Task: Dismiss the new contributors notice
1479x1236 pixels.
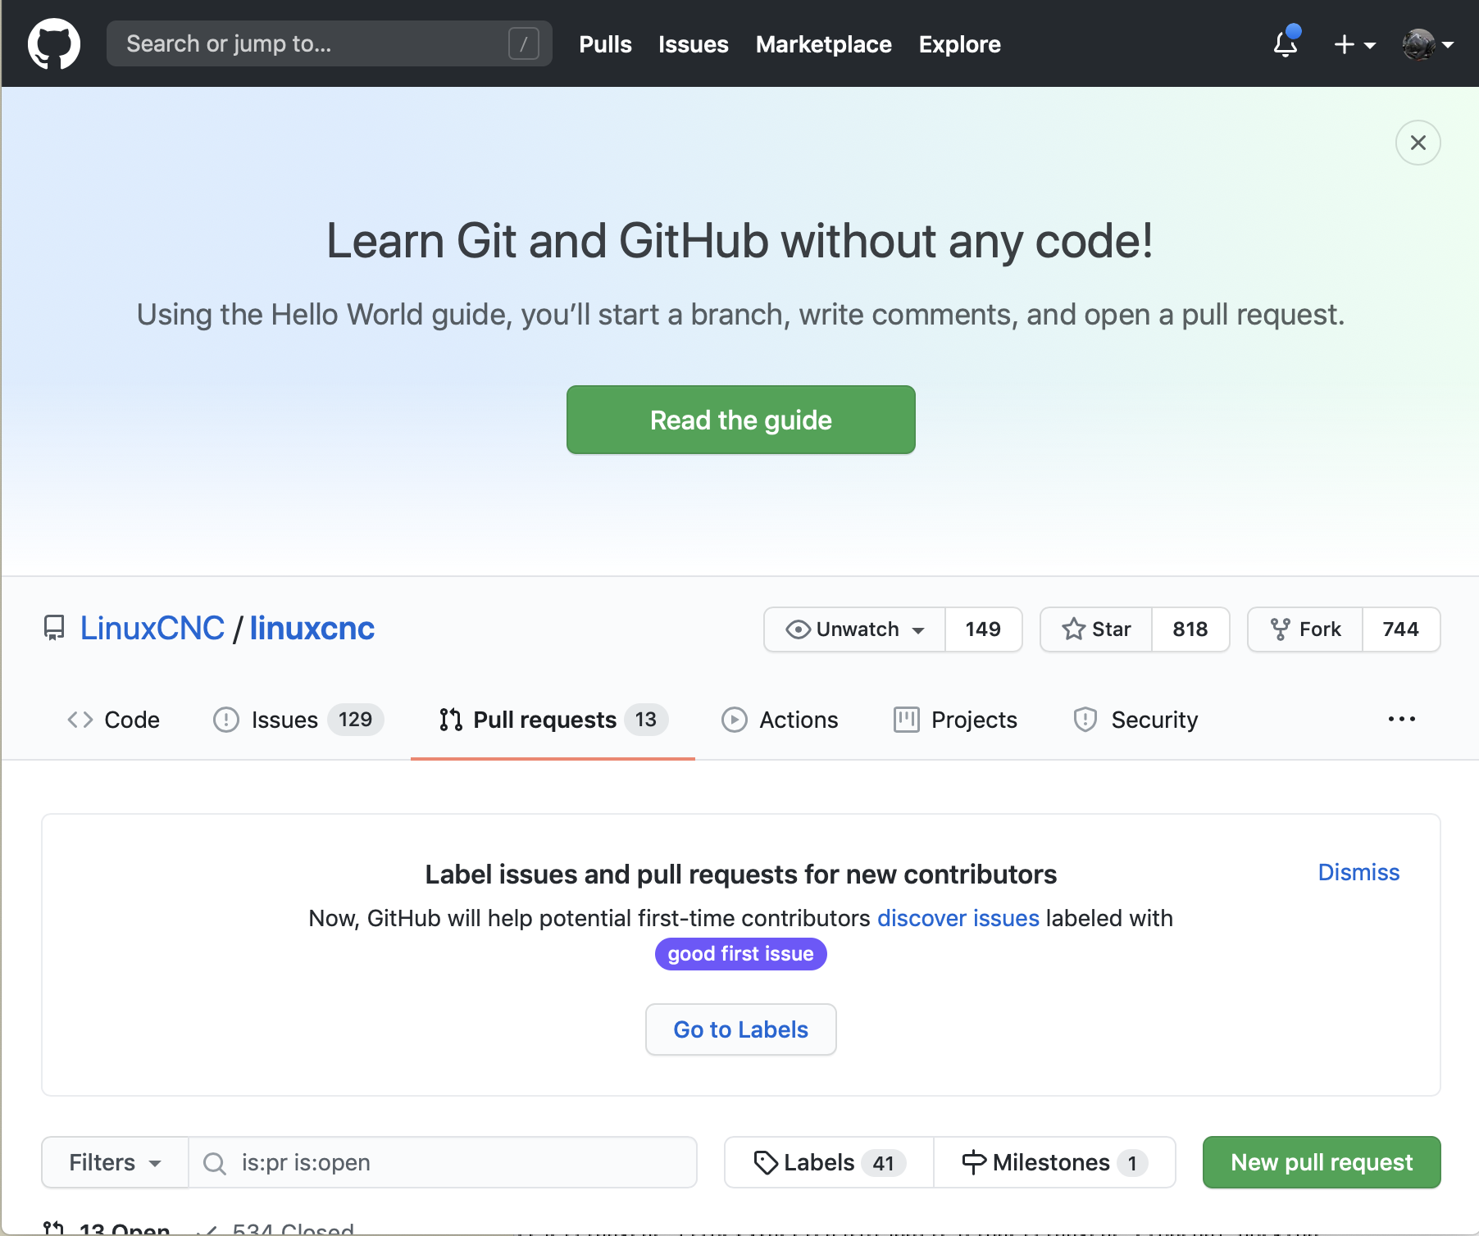Action: [x=1358, y=872]
